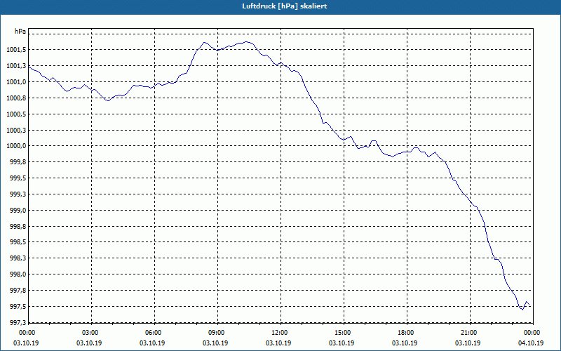Select the 997,3 y-axis label
561x351 pixels.
(18, 323)
